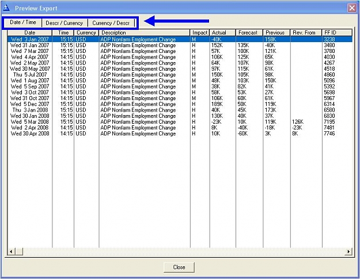Viewport: 360px width, 279px height.
Task: Select row dated Wed 3 Jan 2007
Action: pyautogui.click(x=180, y=39)
